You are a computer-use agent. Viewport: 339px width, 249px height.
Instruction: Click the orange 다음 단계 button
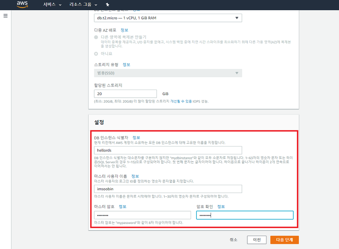[285, 240]
